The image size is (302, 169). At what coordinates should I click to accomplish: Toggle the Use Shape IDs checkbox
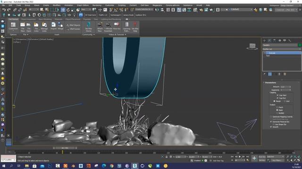point(274,124)
